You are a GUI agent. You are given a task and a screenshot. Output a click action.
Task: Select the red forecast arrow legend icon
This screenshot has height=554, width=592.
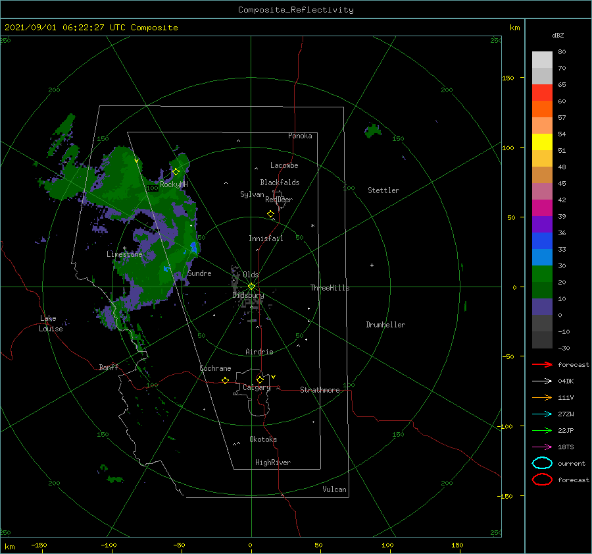point(542,364)
